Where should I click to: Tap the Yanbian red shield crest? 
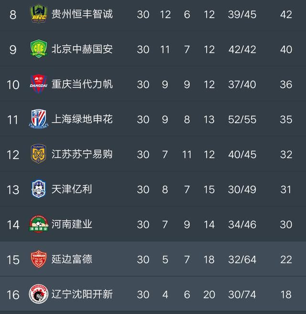39,259
